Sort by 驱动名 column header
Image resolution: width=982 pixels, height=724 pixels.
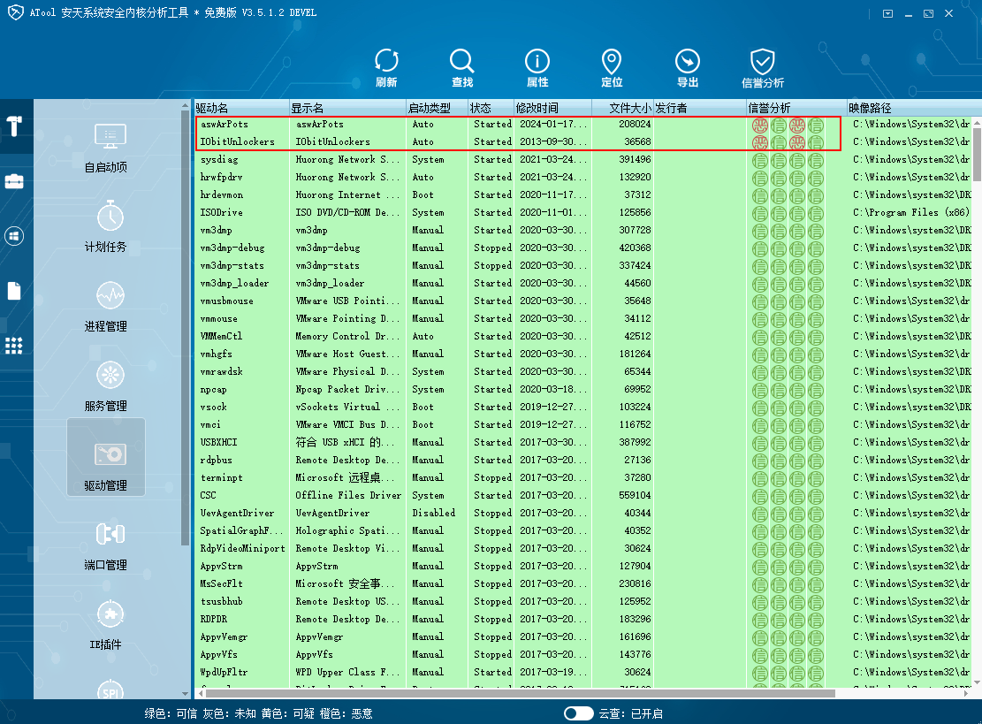click(x=241, y=108)
